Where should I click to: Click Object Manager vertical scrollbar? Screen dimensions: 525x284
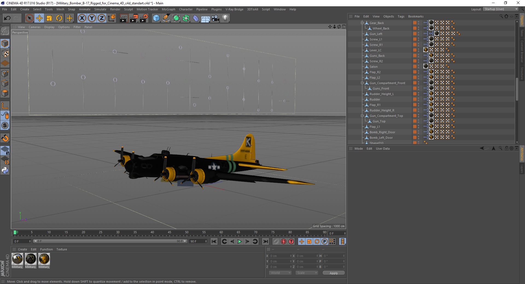pos(517,89)
